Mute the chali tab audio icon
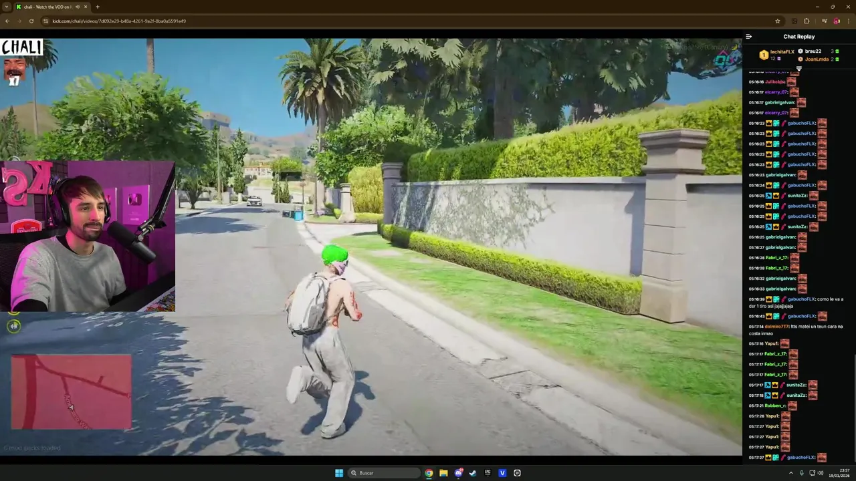The width and height of the screenshot is (856, 481). pos(78,7)
